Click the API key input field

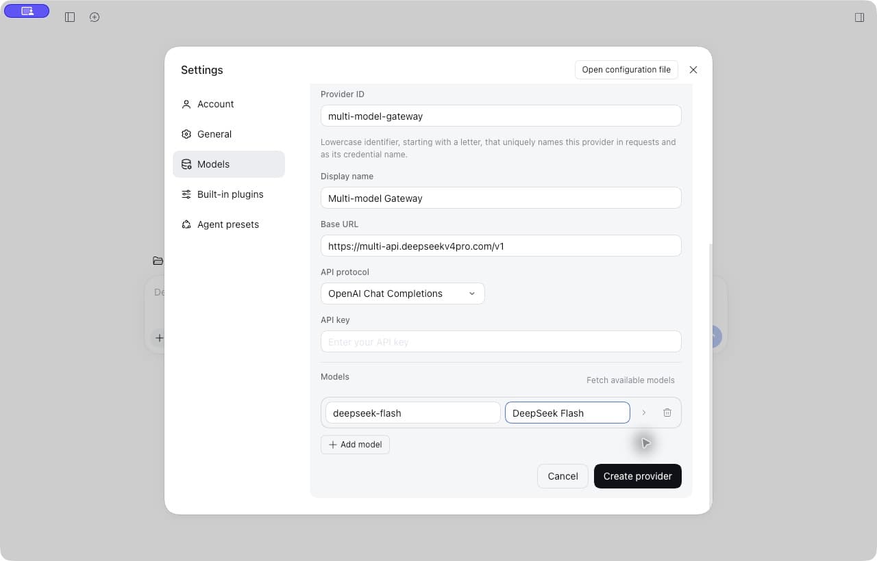click(x=501, y=341)
